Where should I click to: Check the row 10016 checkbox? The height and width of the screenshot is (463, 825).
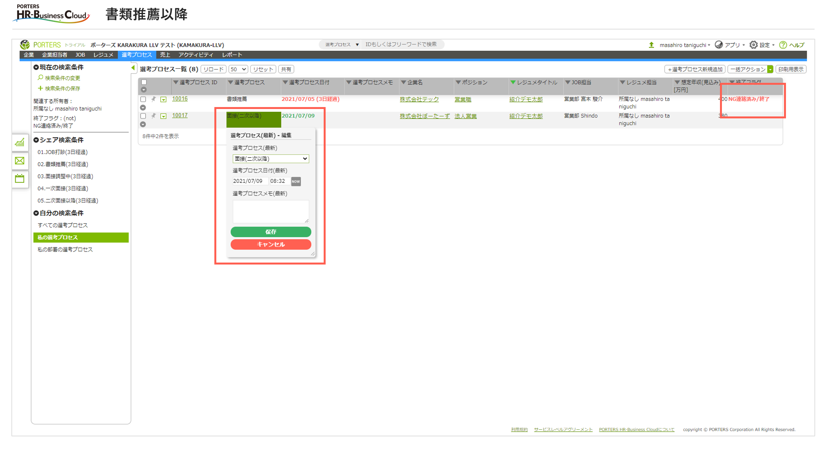[x=143, y=99]
